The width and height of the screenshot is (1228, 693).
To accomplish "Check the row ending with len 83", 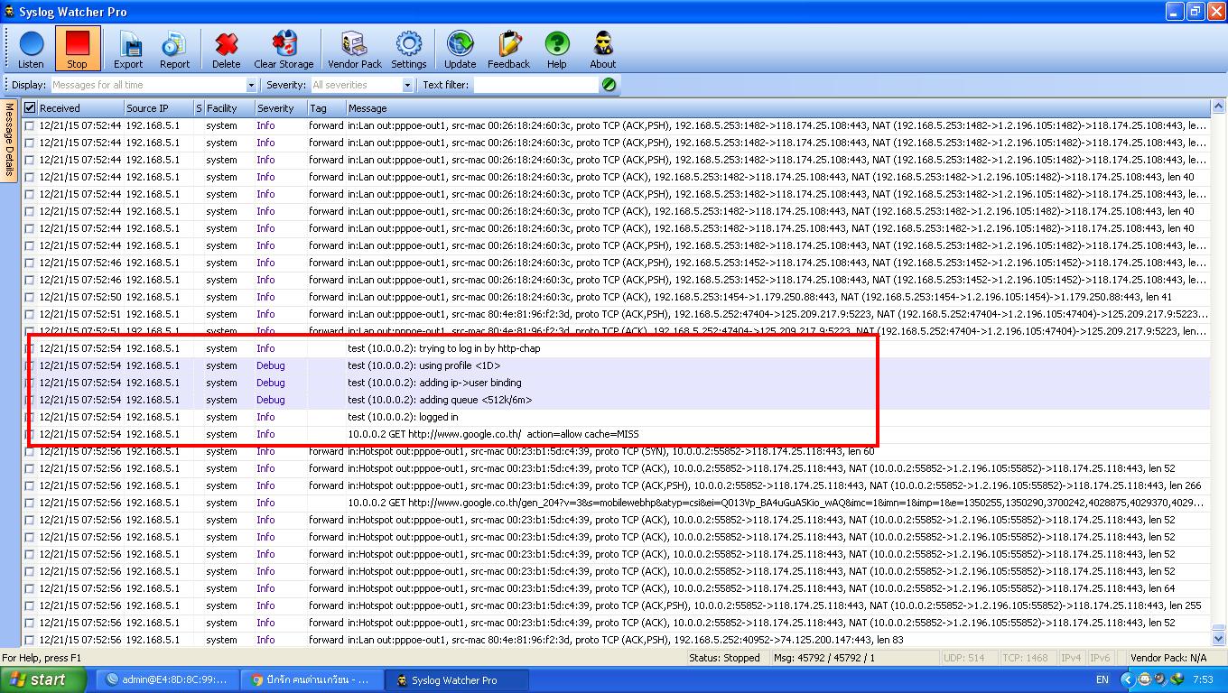I will tap(30, 640).
